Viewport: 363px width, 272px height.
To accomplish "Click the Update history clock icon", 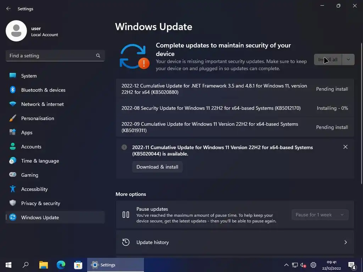I will pos(126,242).
